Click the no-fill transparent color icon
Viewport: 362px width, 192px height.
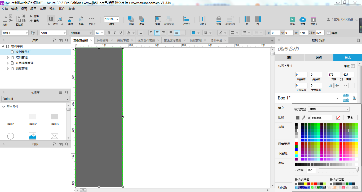[338, 118]
